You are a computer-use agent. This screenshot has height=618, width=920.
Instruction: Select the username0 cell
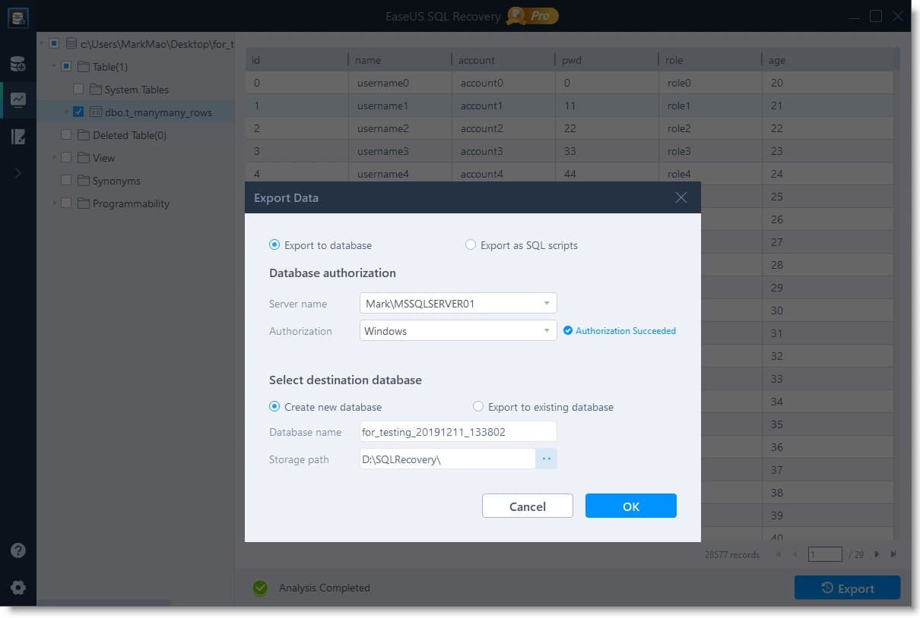click(400, 83)
